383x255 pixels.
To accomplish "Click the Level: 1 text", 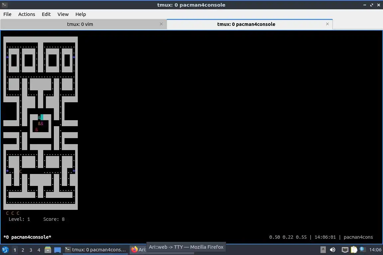I will 19,219.
